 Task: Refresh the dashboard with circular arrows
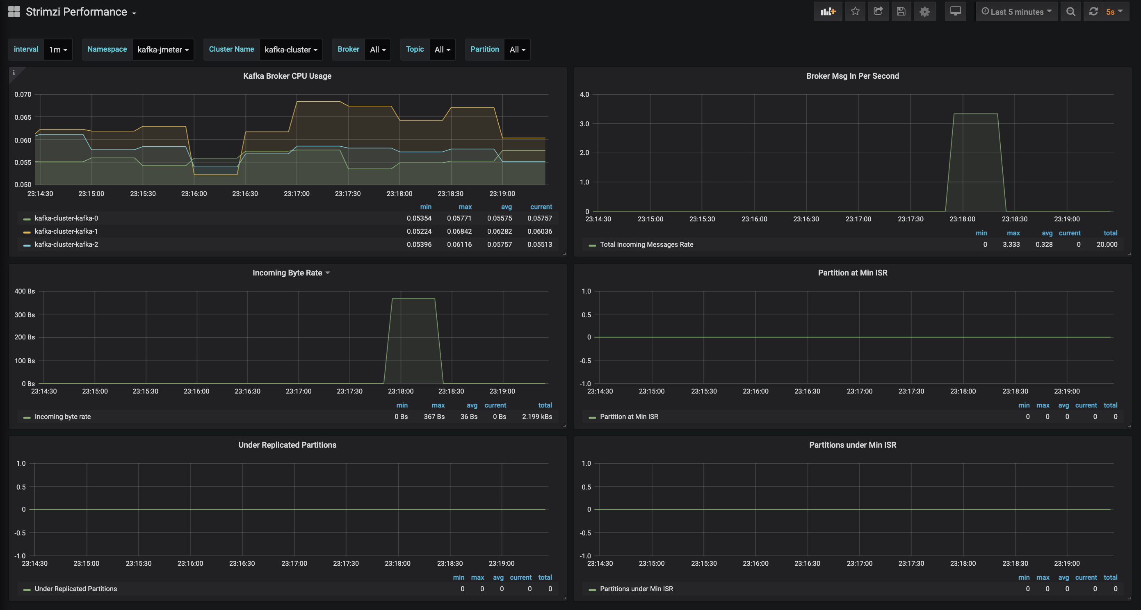1093,11
